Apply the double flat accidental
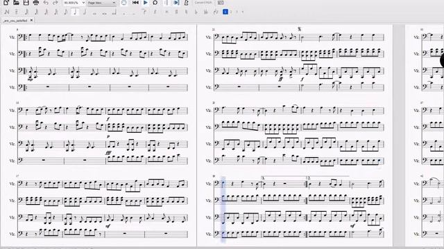This screenshot has width=444, height=249. 206,12
